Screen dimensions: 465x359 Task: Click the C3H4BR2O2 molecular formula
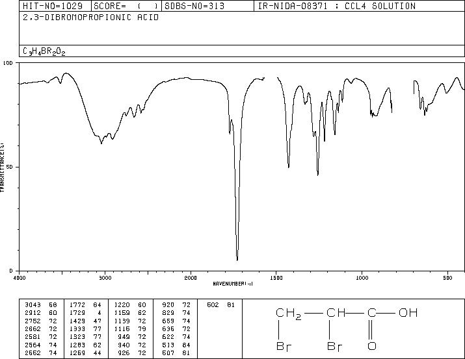(44, 51)
